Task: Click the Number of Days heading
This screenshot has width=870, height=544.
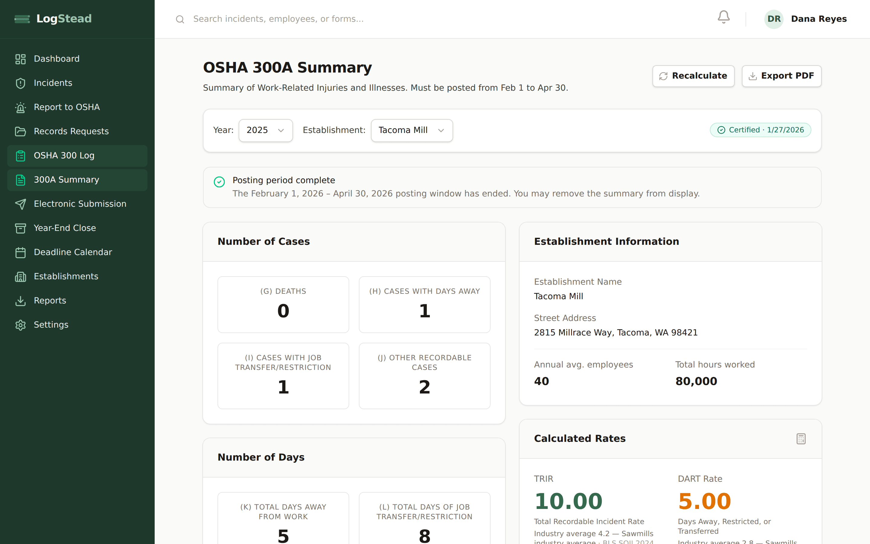Action: point(261,457)
